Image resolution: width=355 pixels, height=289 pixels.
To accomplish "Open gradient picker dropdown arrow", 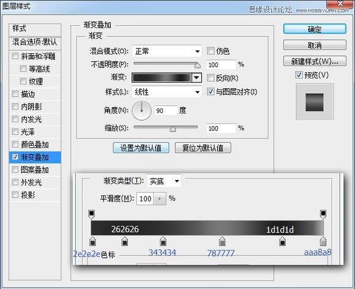I will [x=196, y=78].
